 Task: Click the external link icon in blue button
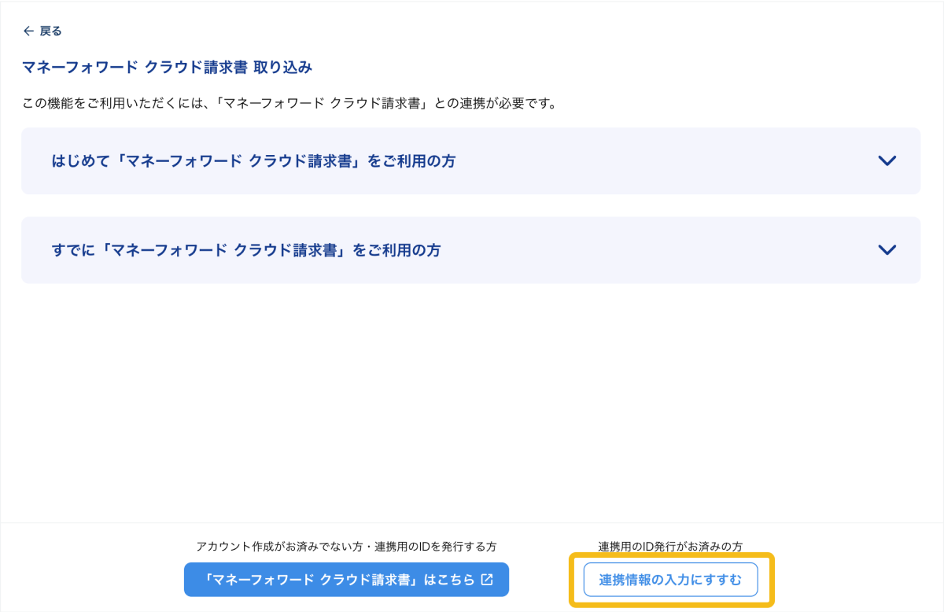(487, 580)
